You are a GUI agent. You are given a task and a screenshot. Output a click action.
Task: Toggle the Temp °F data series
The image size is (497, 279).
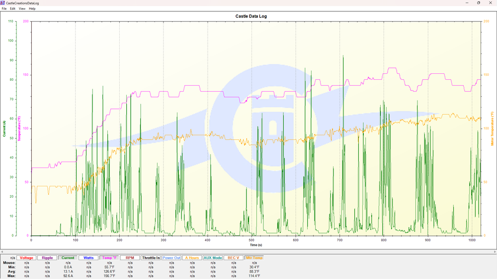pyautogui.click(x=109, y=258)
